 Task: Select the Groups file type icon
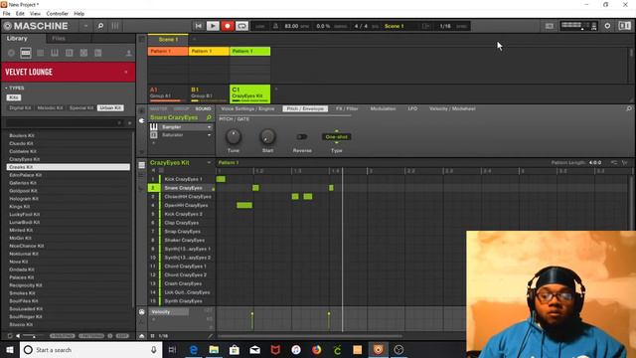click(x=26, y=53)
